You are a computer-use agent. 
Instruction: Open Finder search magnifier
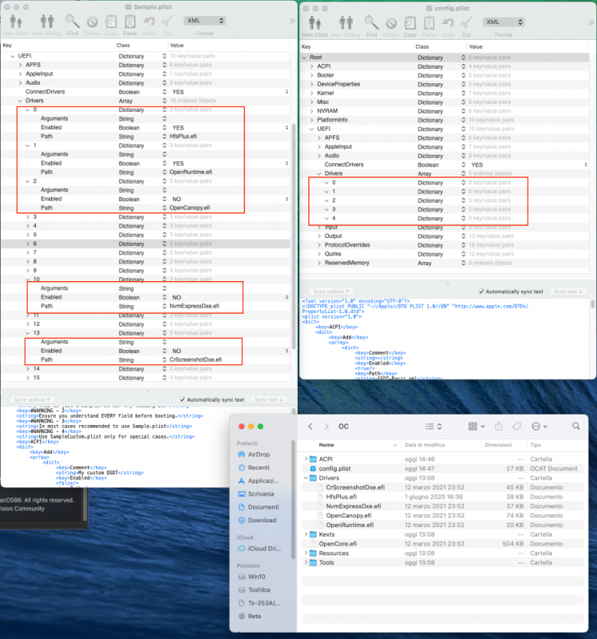575,427
